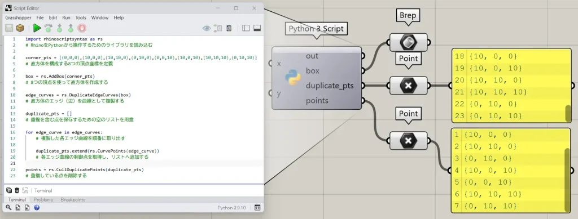Toggle the bottom panel layout icon

pyautogui.click(x=257, y=28)
